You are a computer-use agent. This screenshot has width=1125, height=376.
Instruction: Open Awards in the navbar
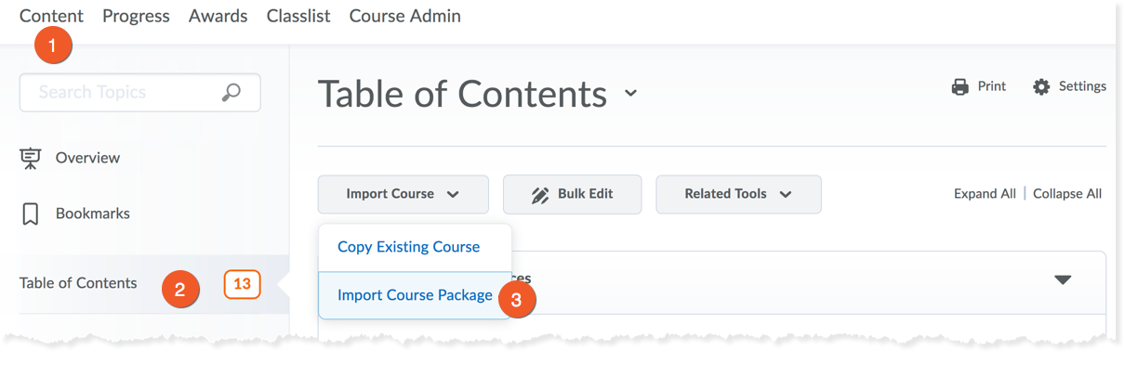coord(218,16)
